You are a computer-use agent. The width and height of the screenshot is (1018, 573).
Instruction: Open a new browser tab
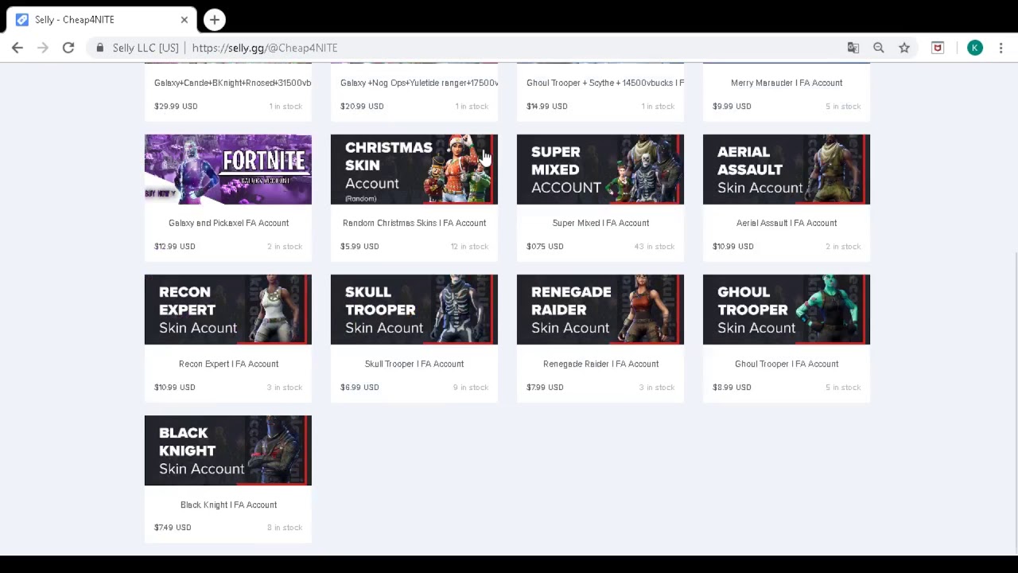(215, 19)
